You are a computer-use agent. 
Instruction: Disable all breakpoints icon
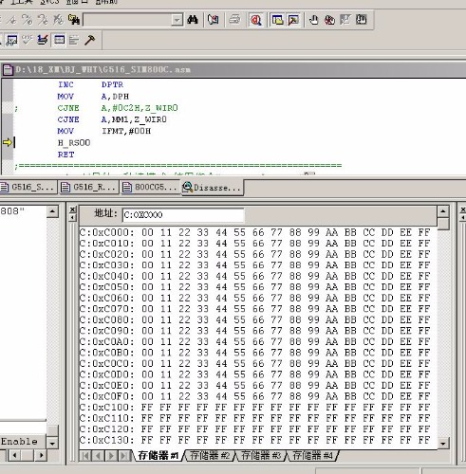pyautogui.click(x=362, y=20)
